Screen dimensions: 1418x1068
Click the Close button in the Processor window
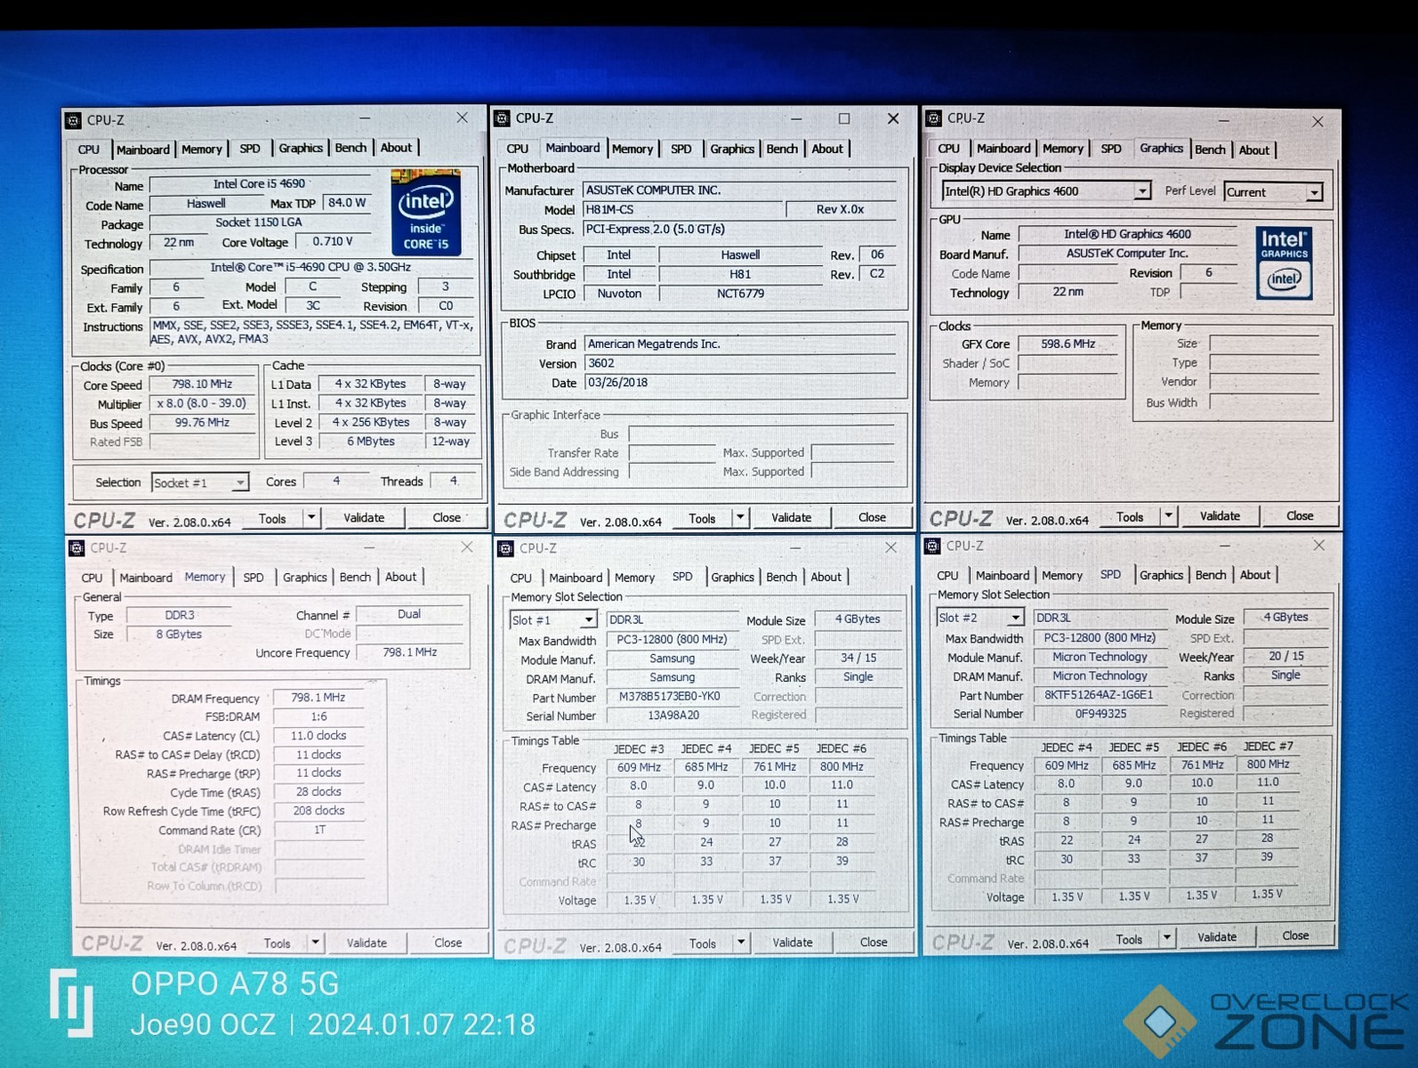447,518
